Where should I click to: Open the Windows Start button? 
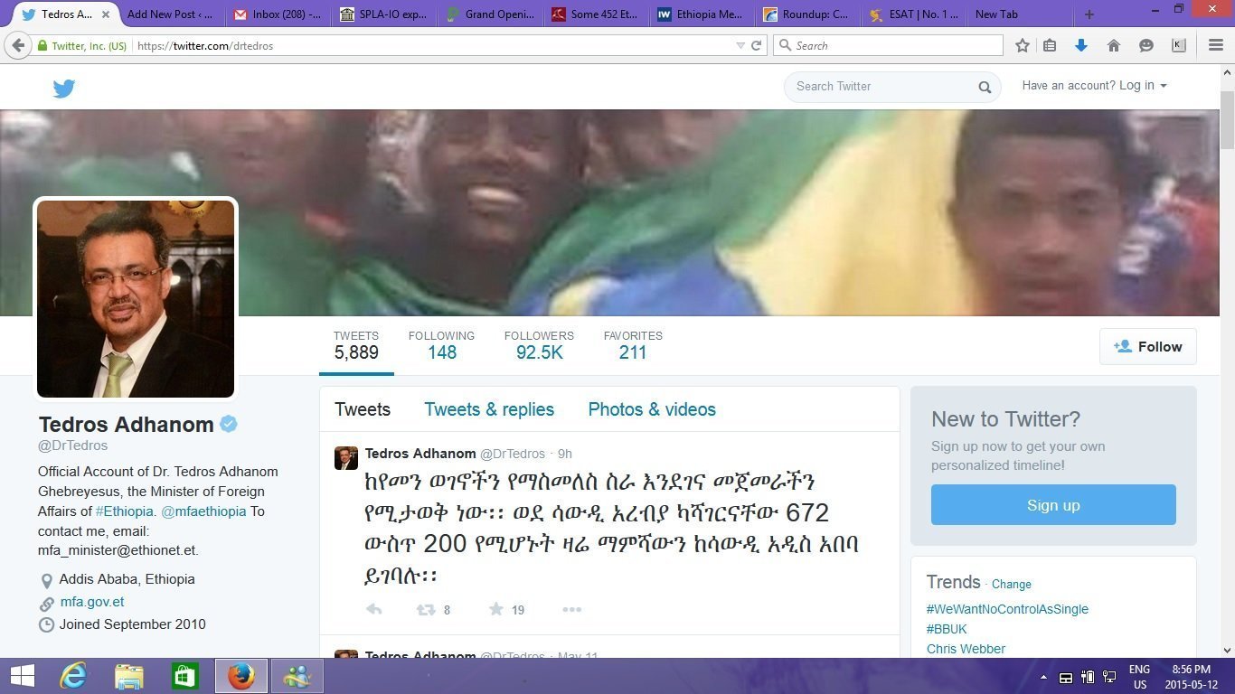tap(23, 676)
